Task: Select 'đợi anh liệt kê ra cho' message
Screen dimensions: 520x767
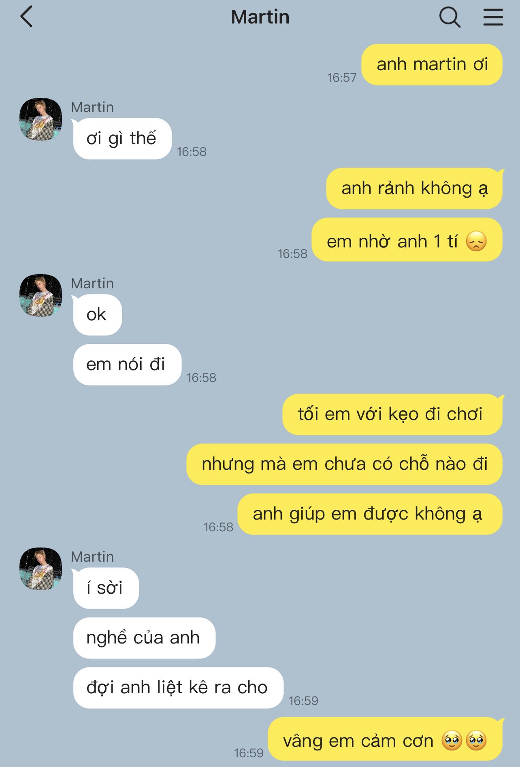Action: click(x=178, y=688)
